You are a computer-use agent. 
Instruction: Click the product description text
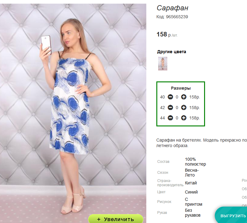click(x=201, y=143)
